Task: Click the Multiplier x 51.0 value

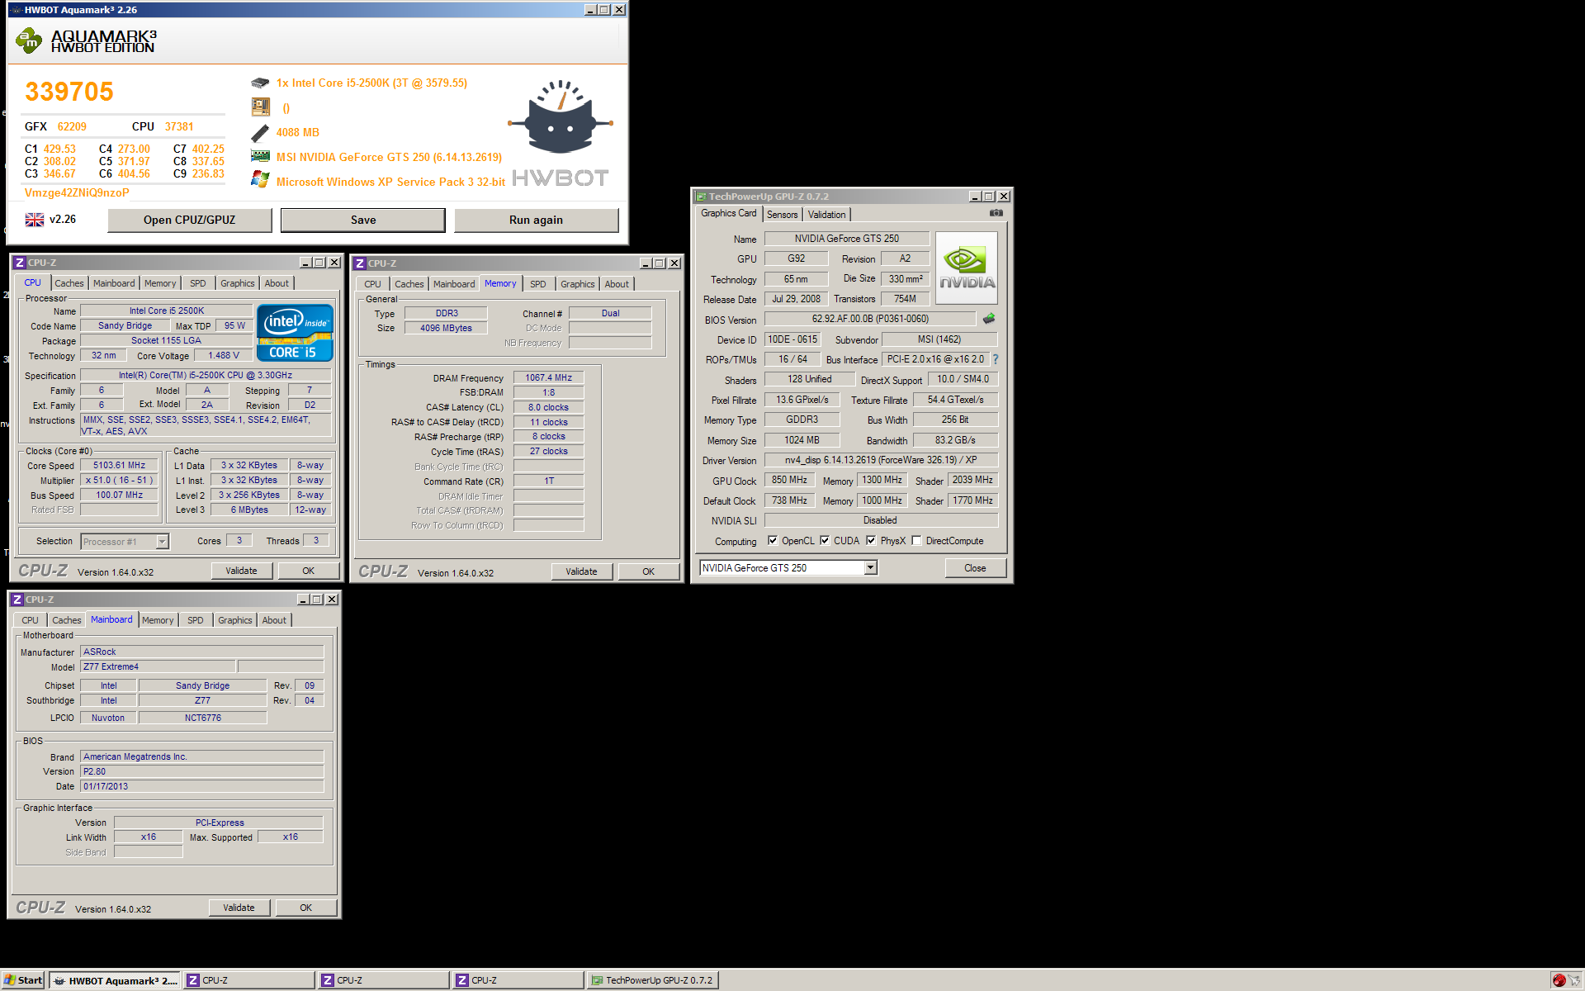Action: tap(120, 481)
